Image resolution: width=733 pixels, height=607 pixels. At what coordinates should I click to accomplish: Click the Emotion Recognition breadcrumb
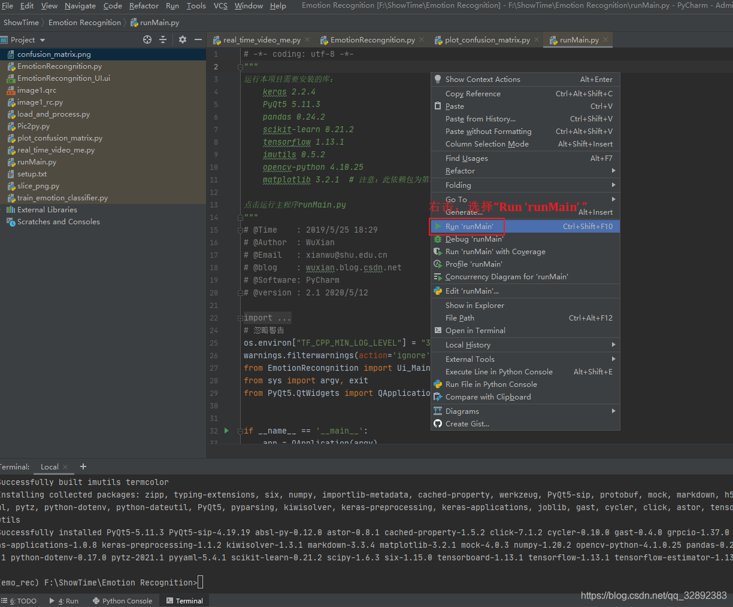click(84, 23)
